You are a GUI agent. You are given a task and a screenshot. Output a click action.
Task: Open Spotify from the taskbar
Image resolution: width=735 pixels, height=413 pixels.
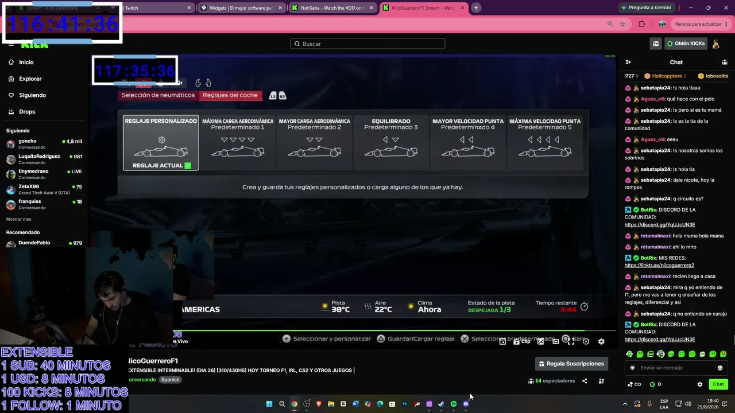(454, 404)
